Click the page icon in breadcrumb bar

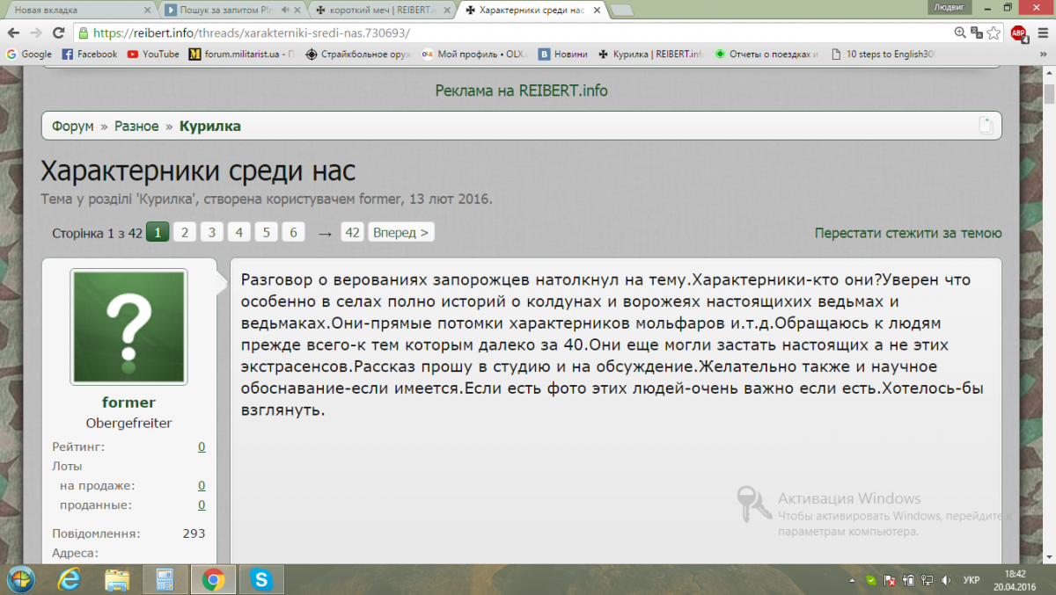pos(986,126)
